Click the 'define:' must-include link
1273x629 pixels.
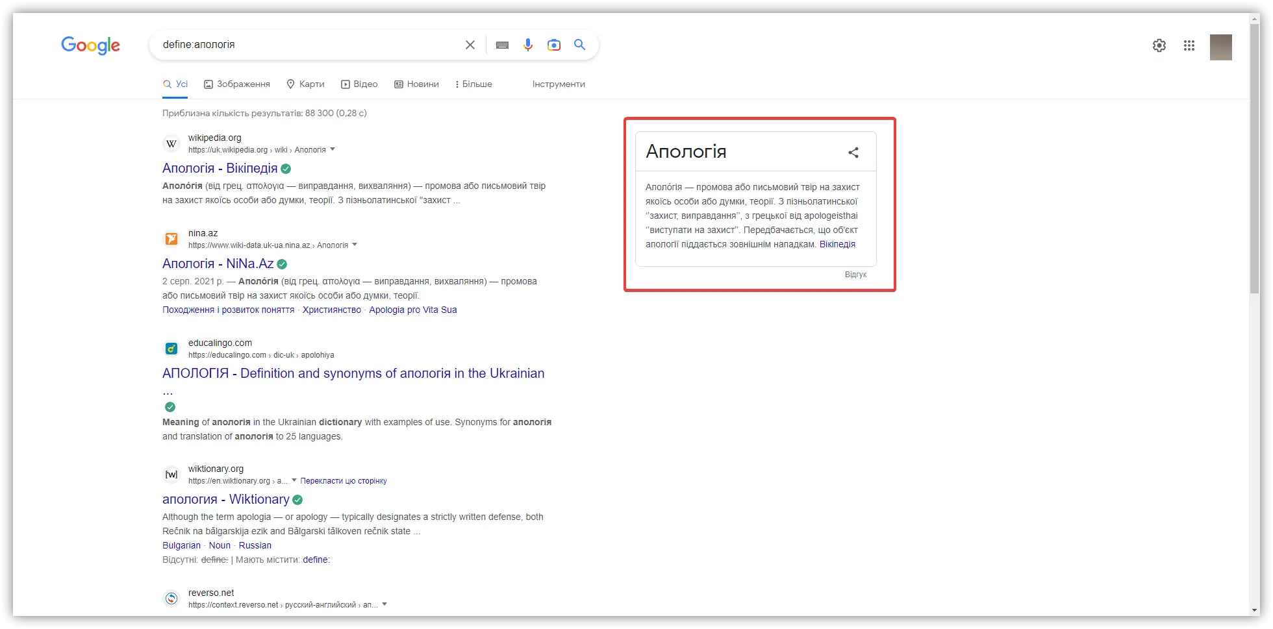tap(316, 560)
